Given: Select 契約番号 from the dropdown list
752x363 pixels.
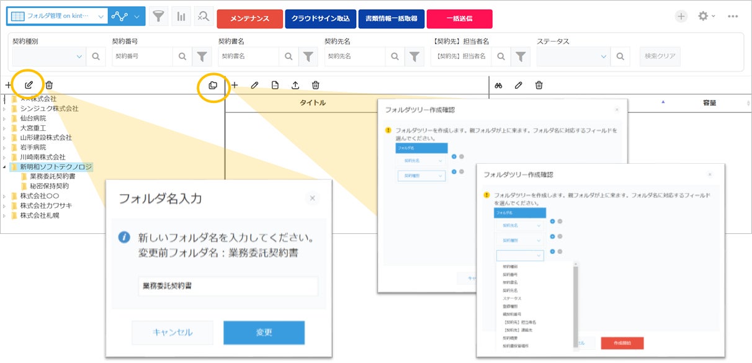Looking at the screenshot, I should (x=511, y=274).
